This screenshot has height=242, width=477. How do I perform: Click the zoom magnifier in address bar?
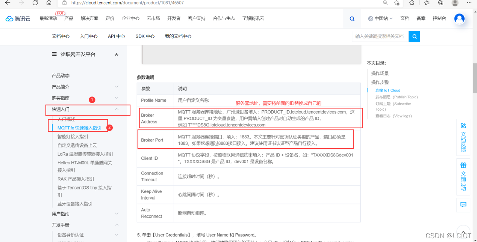(x=385, y=3)
